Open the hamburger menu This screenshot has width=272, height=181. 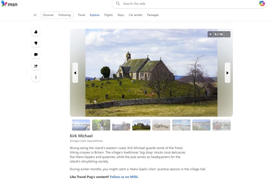click(x=35, y=15)
